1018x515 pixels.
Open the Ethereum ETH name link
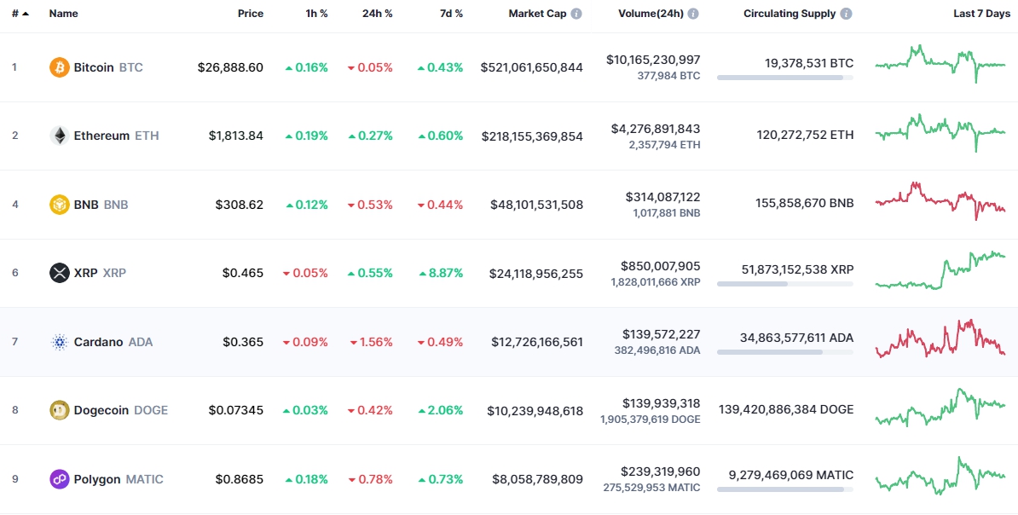[x=116, y=136]
